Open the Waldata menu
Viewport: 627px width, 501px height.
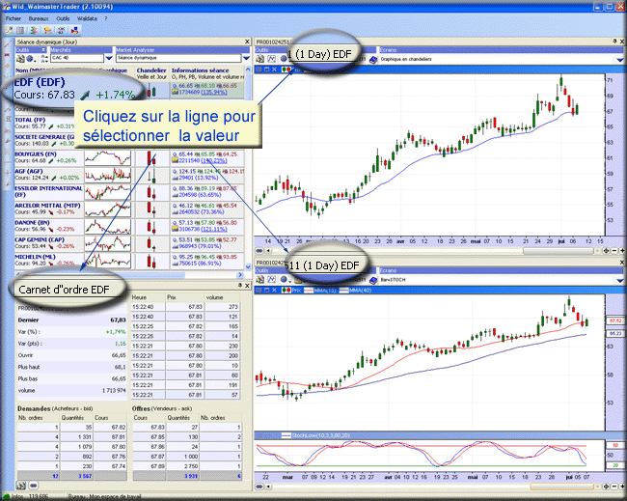coord(87,18)
